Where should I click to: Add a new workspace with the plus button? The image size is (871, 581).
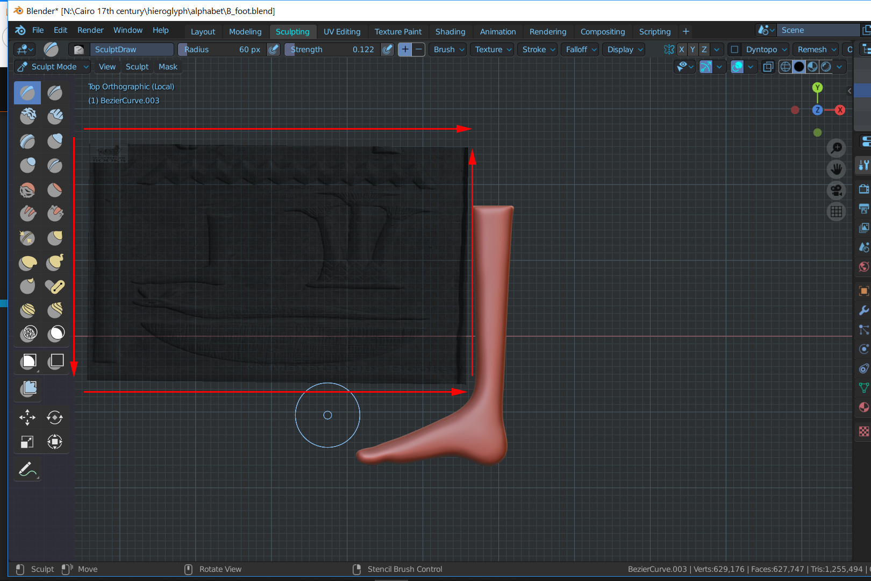[686, 31]
